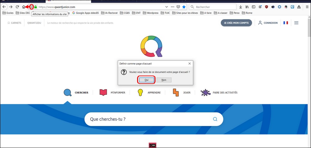The width and height of the screenshot is (311, 148).
Task: Reload the current page
Action: click(x=17, y=7)
